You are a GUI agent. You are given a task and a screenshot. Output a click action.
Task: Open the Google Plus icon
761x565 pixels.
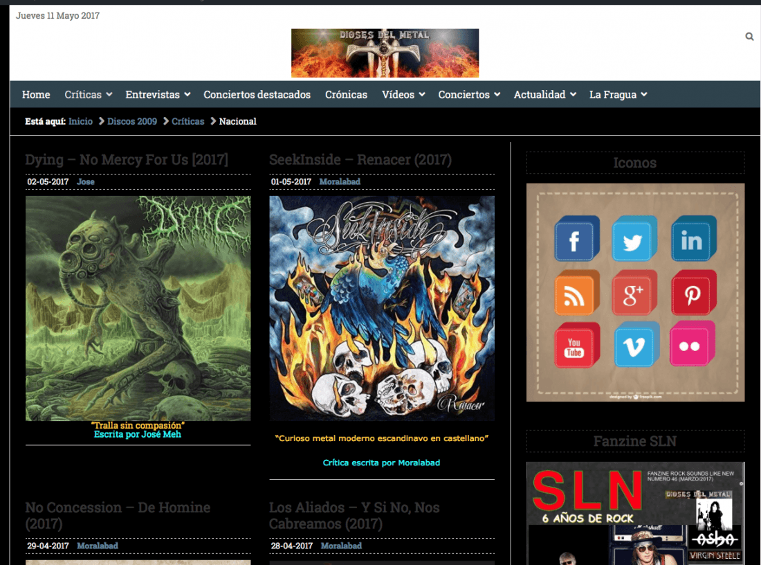[634, 293]
